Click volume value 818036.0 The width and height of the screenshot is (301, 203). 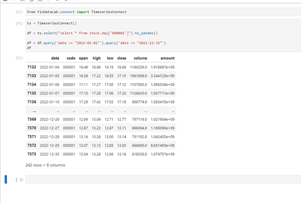point(140,154)
